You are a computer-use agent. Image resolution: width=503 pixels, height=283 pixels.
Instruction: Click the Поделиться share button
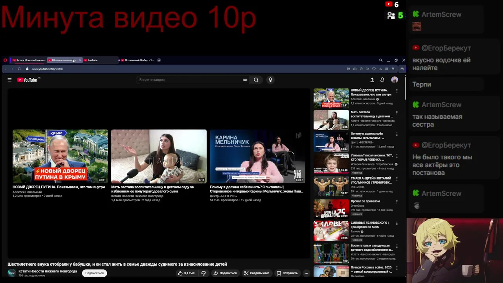225,273
